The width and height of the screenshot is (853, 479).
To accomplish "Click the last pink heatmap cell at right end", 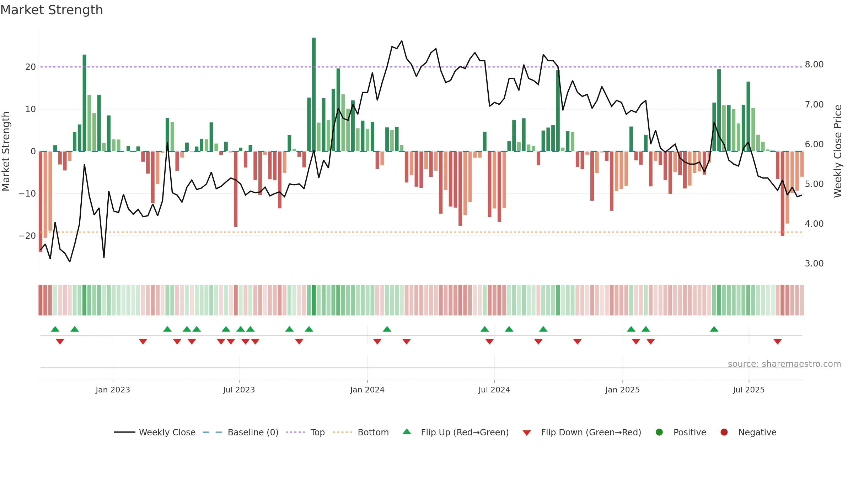I will pos(802,300).
